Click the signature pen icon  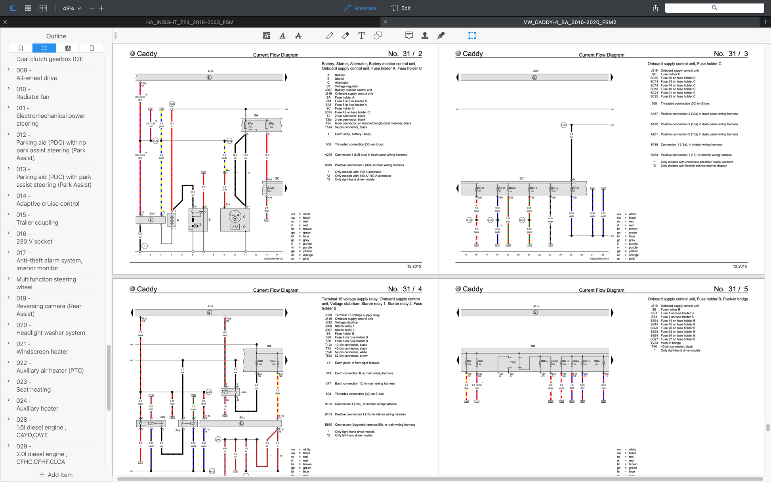[x=441, y=36]
